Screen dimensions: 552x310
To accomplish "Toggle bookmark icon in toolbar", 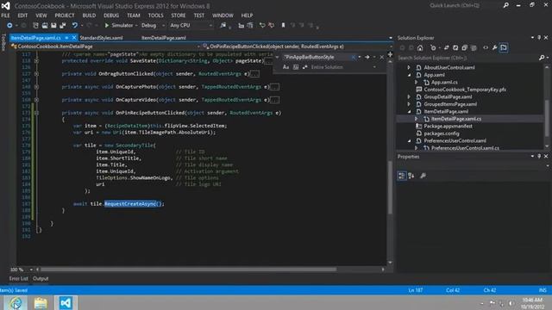I will pos(283,25).
